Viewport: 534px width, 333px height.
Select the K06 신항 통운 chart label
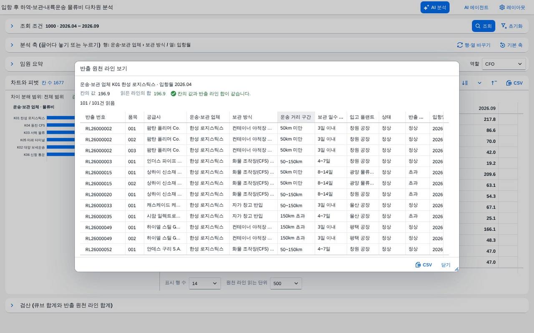[x=34, y=154]
